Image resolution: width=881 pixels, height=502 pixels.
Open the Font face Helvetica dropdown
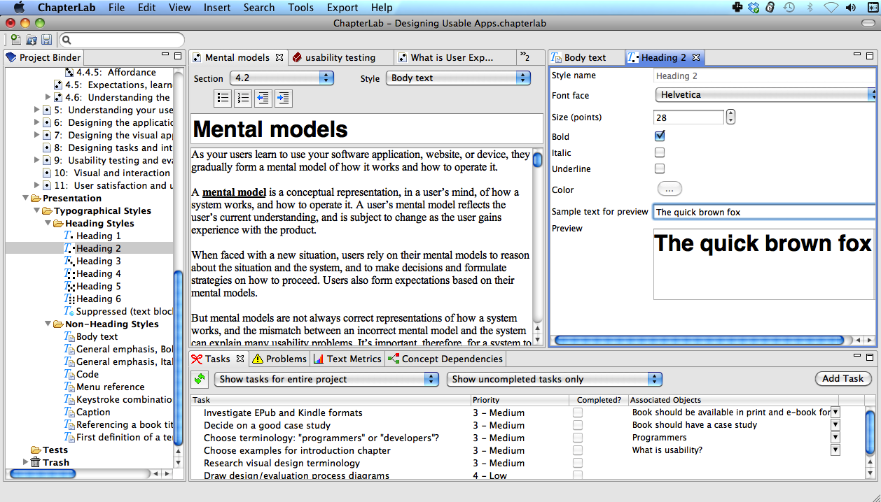(x=765, y=94)
